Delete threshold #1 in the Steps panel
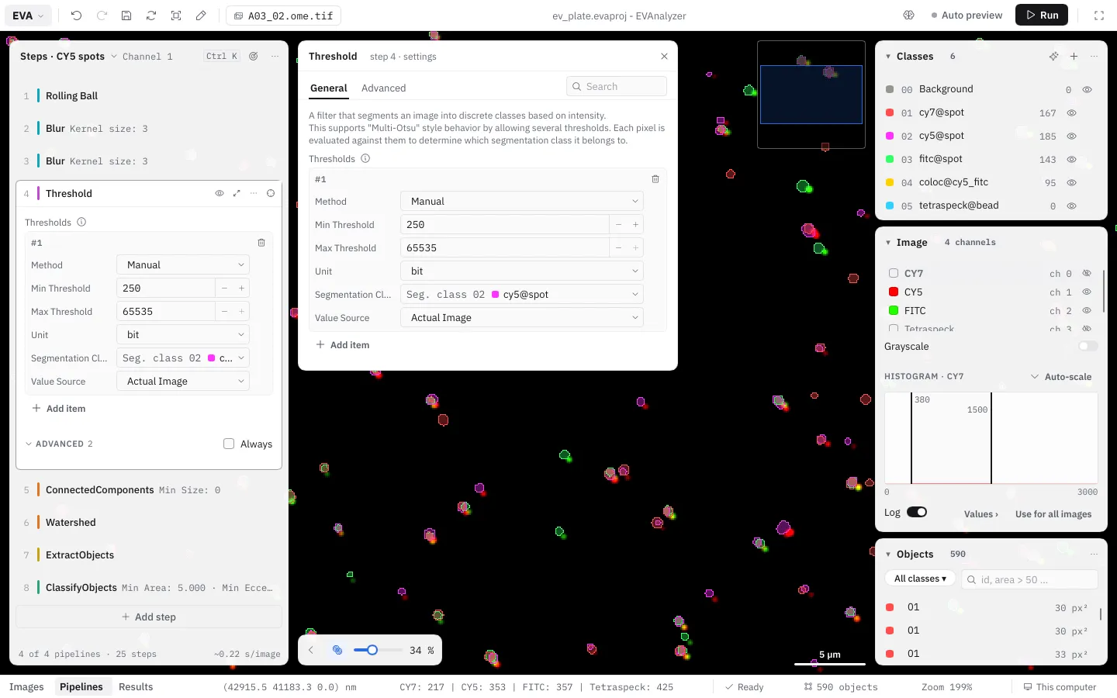Screen dimensions: 1117x698 point(261,243)
